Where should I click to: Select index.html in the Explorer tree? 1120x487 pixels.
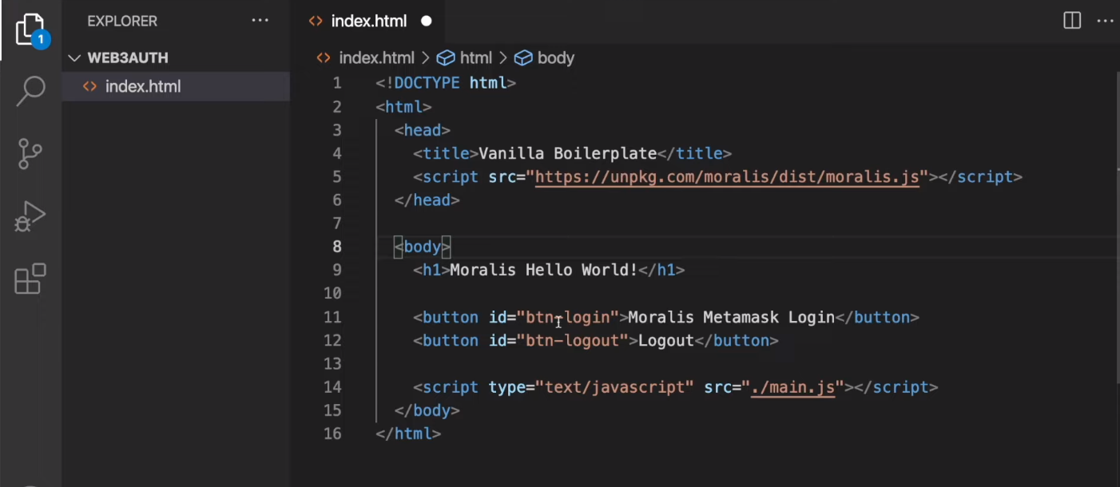click(x=176, y=86)
